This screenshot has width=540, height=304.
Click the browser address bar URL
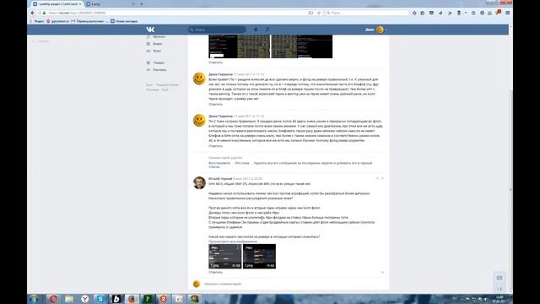pyautogui.click(x=172, y=13)
